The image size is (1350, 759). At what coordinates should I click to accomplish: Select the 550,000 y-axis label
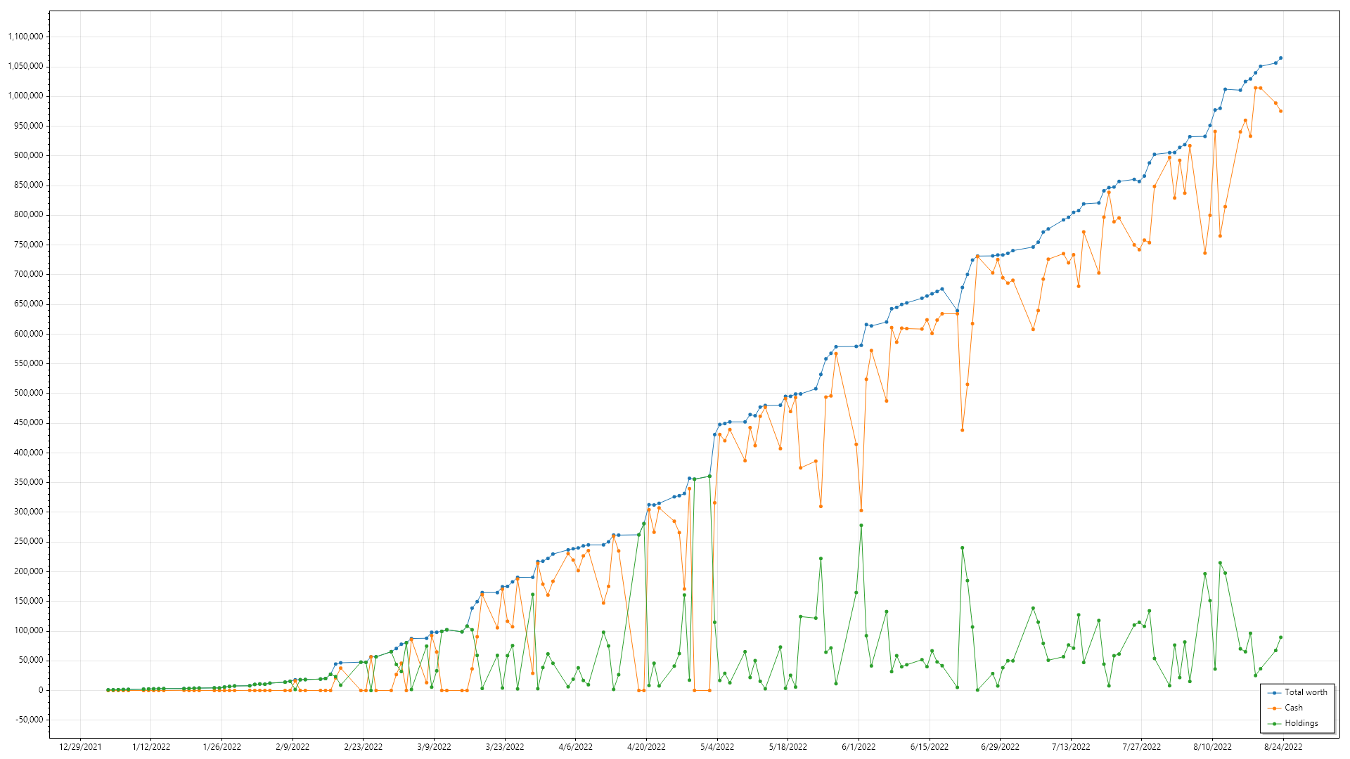coord(29,363)
